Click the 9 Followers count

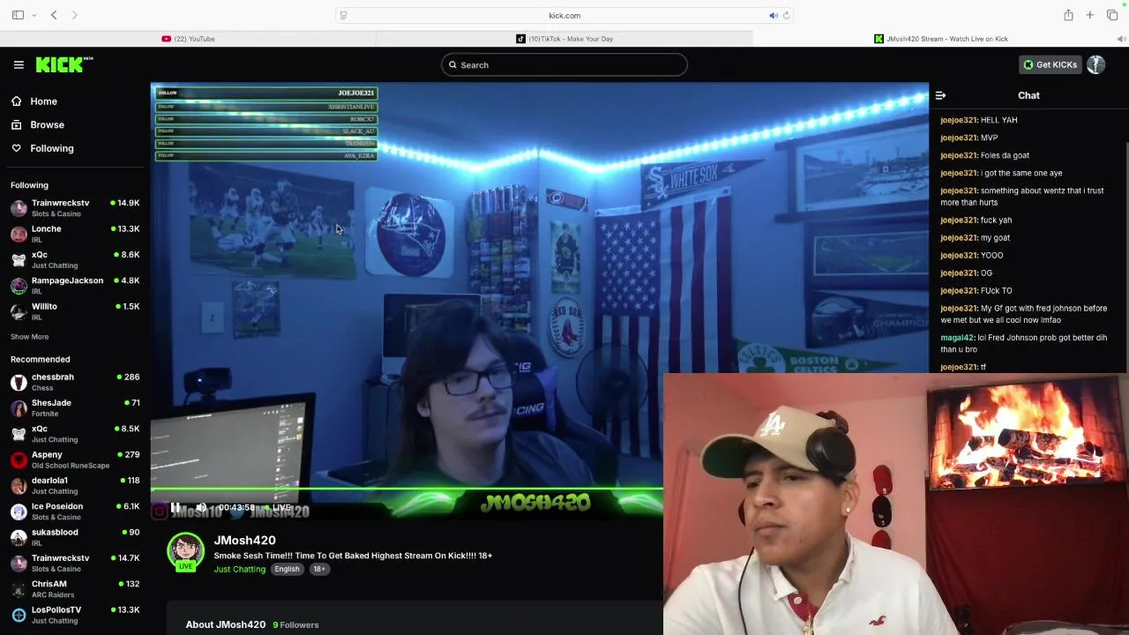coord(295,624)
